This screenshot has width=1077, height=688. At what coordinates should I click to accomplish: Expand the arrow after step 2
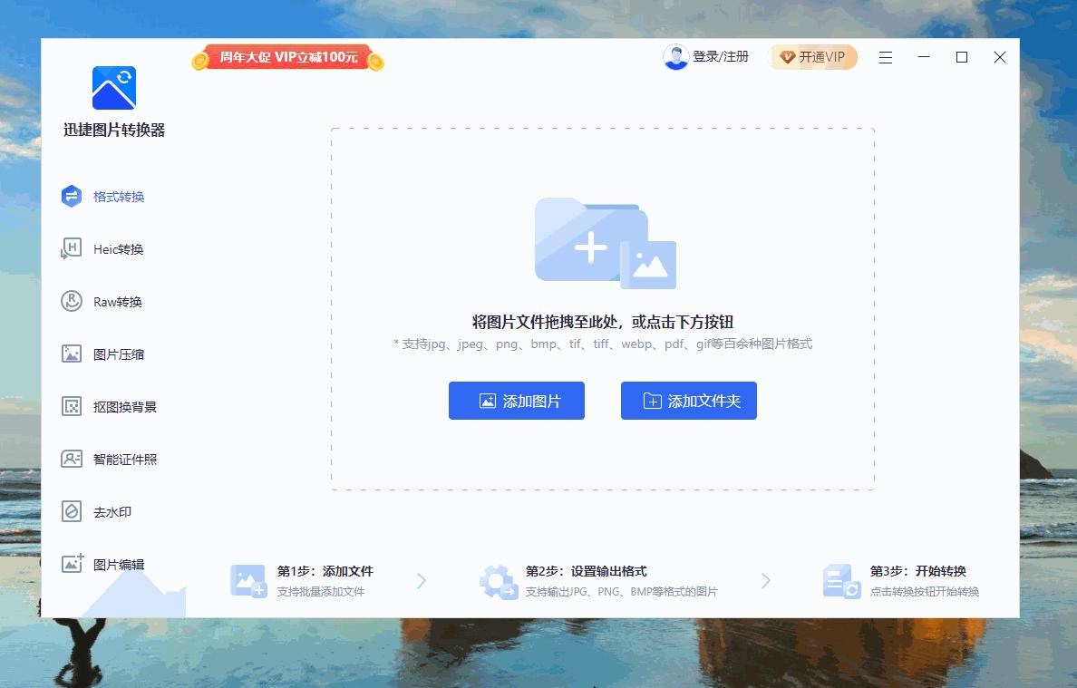coord(766,581)
